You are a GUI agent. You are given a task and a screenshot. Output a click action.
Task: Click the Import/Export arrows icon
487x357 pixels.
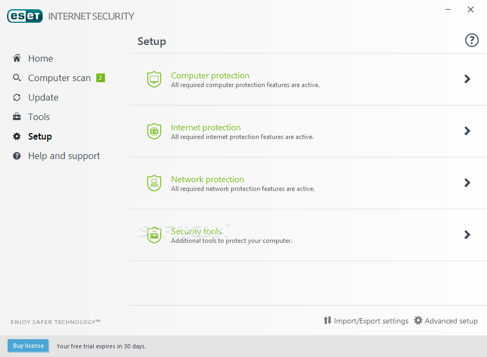click(x=327, y=320)
